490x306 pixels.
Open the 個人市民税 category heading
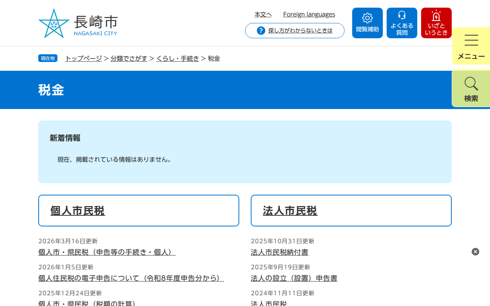pos(78,211)
